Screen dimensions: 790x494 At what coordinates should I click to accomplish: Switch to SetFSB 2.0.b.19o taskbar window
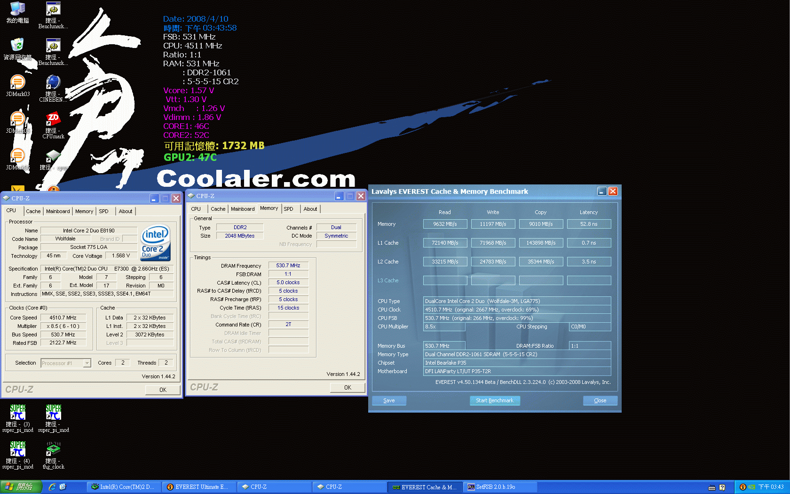click(x=500, y=487)
